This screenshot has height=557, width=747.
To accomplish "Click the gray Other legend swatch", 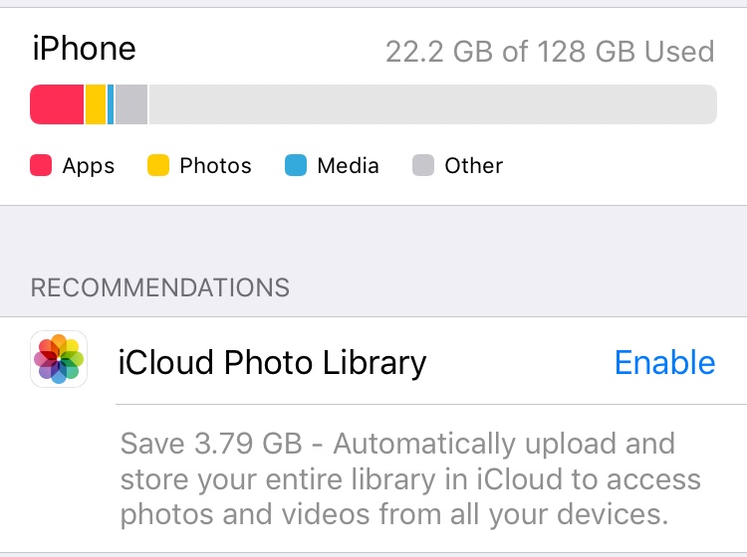I will [423, 165].
